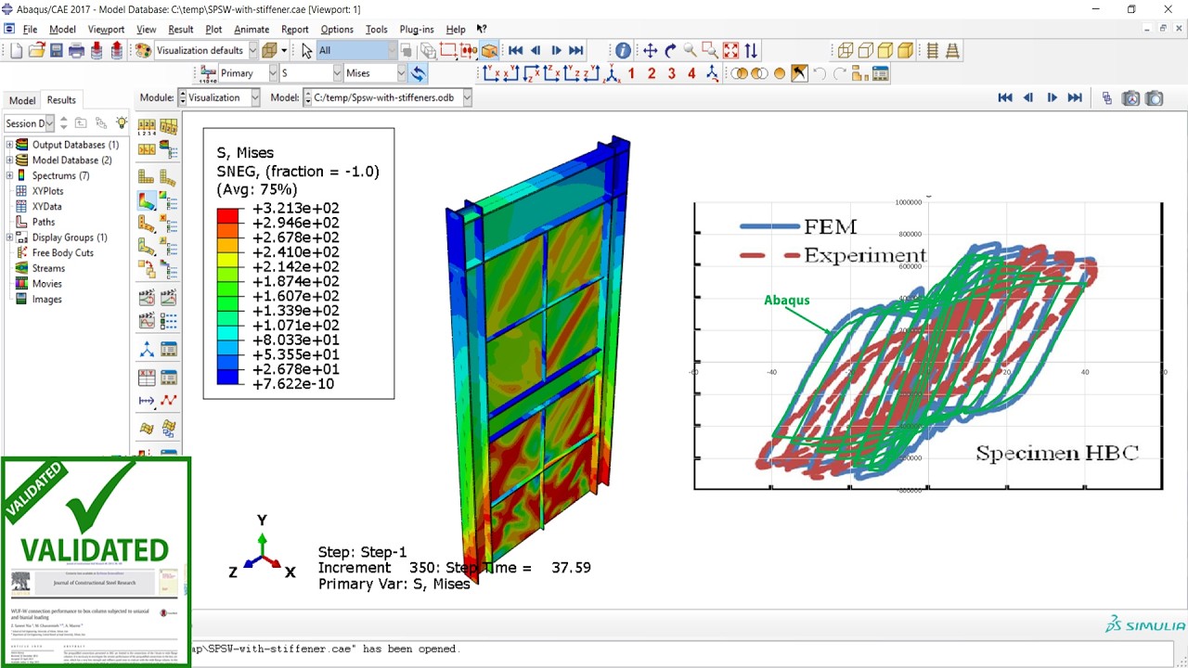Screen dimensions: 1188x668
Task: Open the Query information tool
Action: (x=623, y=51)
